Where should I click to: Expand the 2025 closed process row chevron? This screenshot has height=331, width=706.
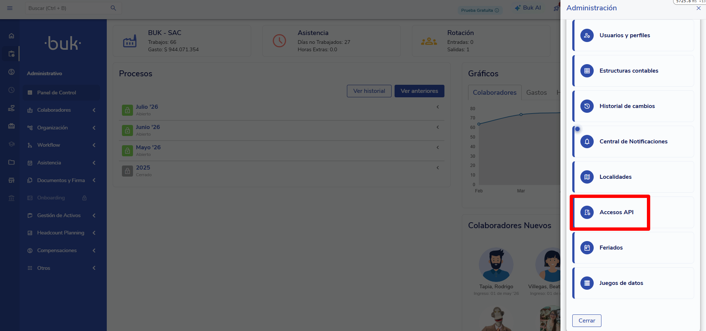coord(438,168)
